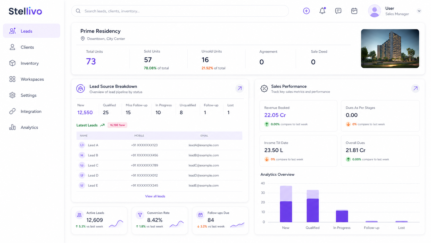Click the Qualified count 25
Screen dimensions: 431x243
point(106,112)
